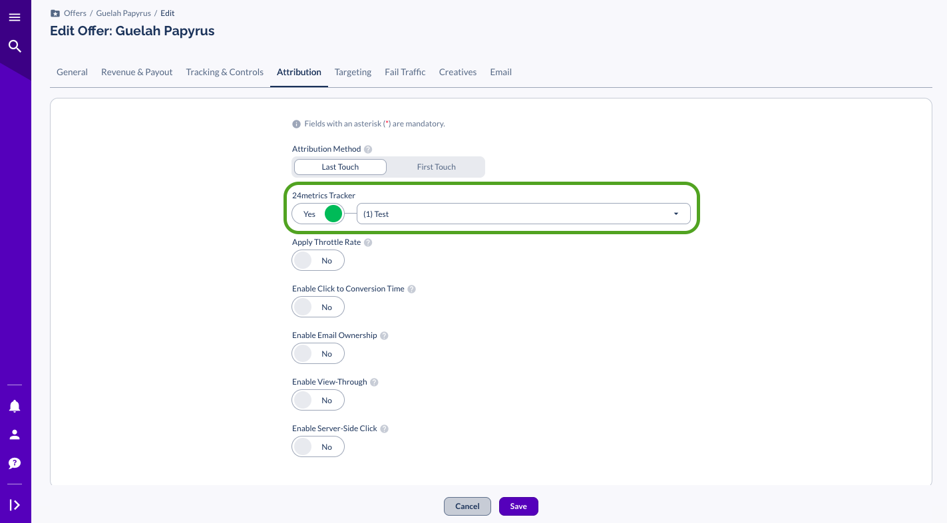Screen dimensions: 947x523
Task: Follow the Guelah Papyrus breadcrumb link
Action: coord(124,13)
